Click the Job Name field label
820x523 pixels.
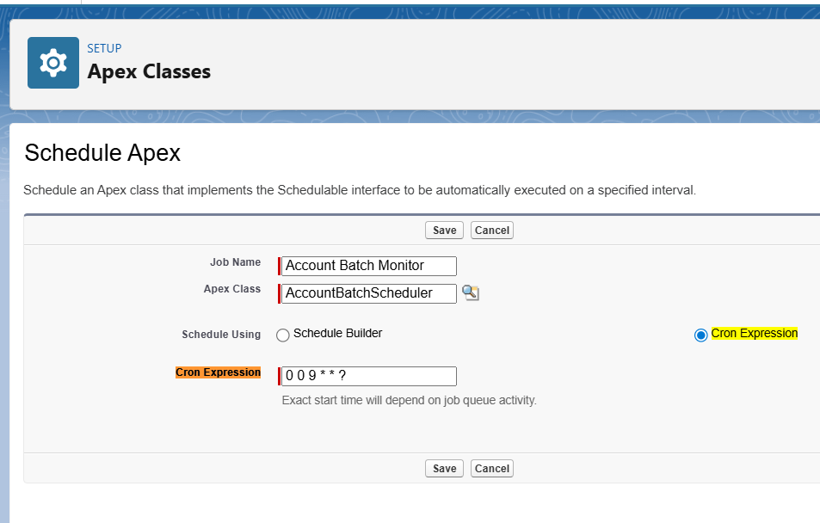[x=235, y=262]
